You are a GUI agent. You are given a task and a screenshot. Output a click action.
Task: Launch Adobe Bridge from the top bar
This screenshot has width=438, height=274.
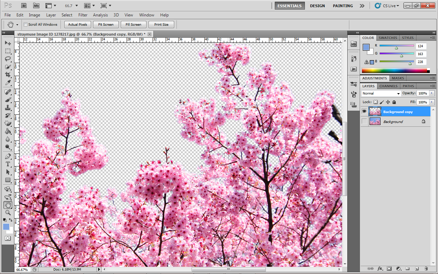[x=24, y=5]
